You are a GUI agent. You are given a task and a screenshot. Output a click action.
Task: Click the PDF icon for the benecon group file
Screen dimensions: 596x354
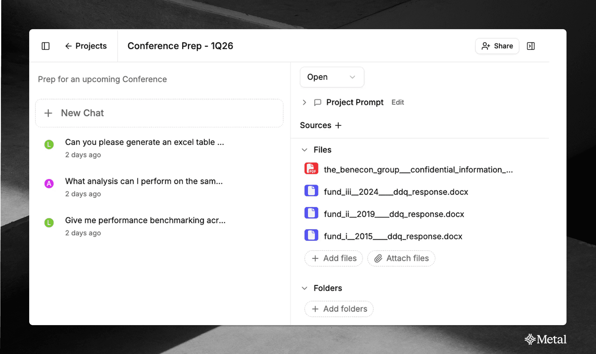[x=311, y=169]
